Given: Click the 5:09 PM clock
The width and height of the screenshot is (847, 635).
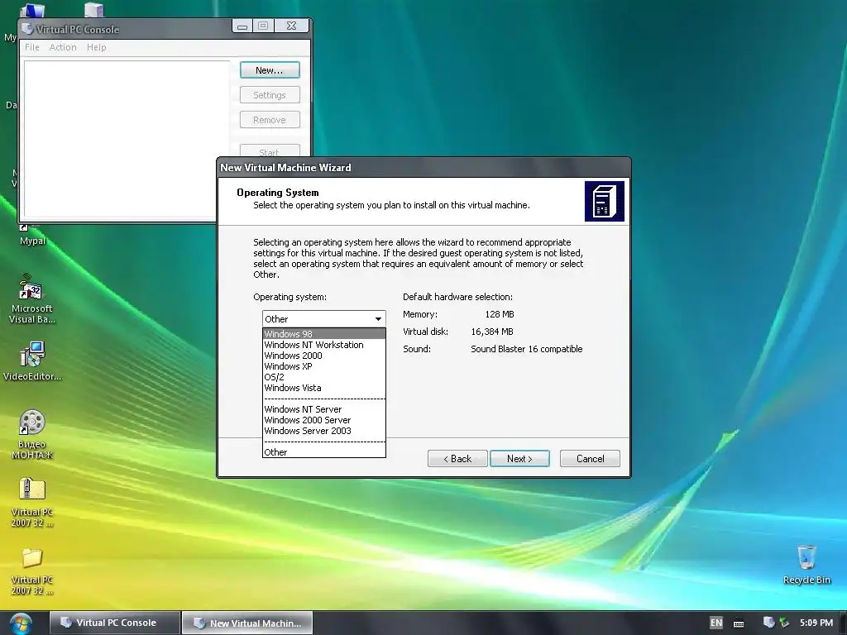Looking at the screenshot, I should [816, 623].
